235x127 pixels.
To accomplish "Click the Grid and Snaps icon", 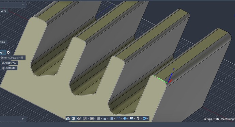I will (98, 118).
